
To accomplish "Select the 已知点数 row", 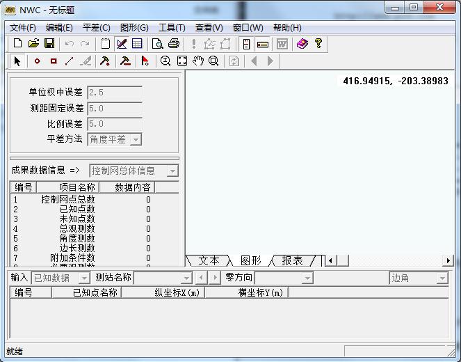I will pyautogui.click(x=94, y=210).
